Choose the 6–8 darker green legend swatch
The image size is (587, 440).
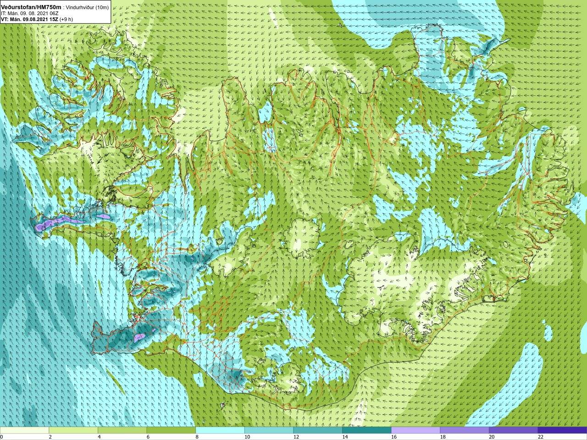tap(171, 430)
